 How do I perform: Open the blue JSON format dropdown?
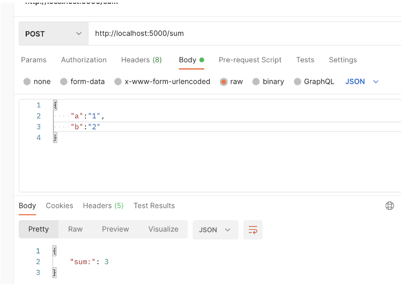point(361,82)
